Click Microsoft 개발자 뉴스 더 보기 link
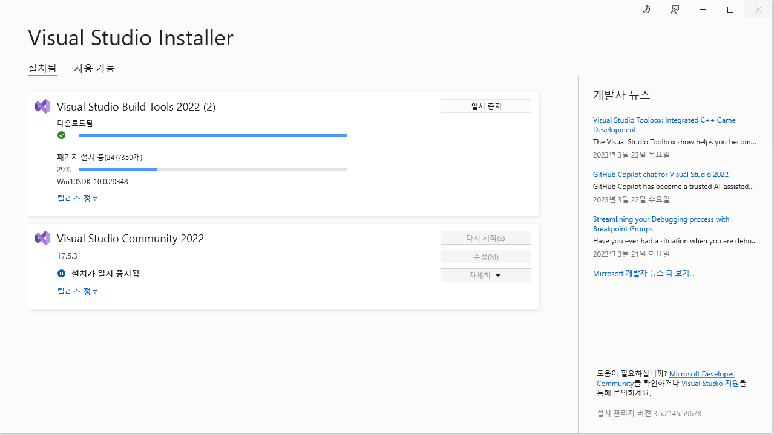The height and width of the screenshot is (435, 774). [x=643, y=273]
